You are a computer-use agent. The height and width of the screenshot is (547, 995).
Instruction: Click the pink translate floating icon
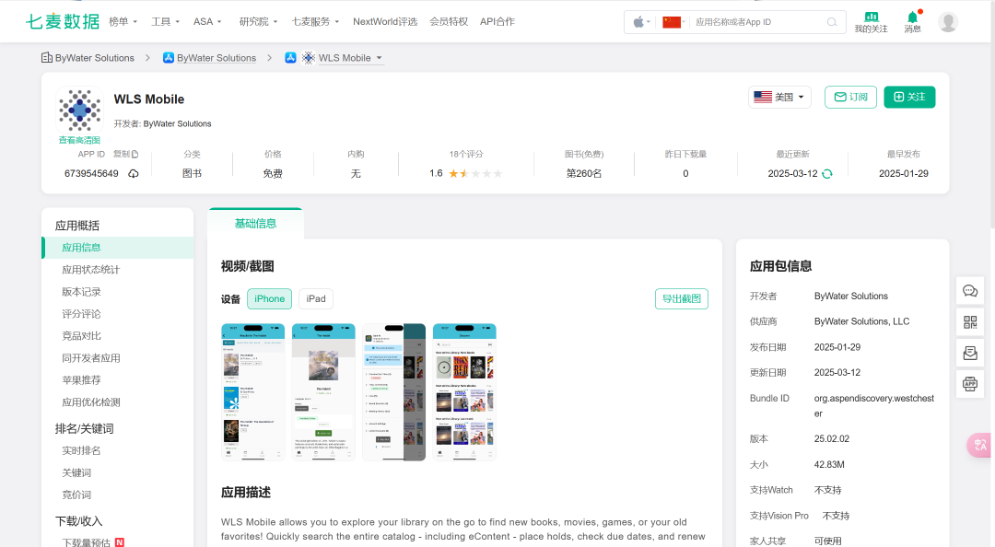[980, 445]
